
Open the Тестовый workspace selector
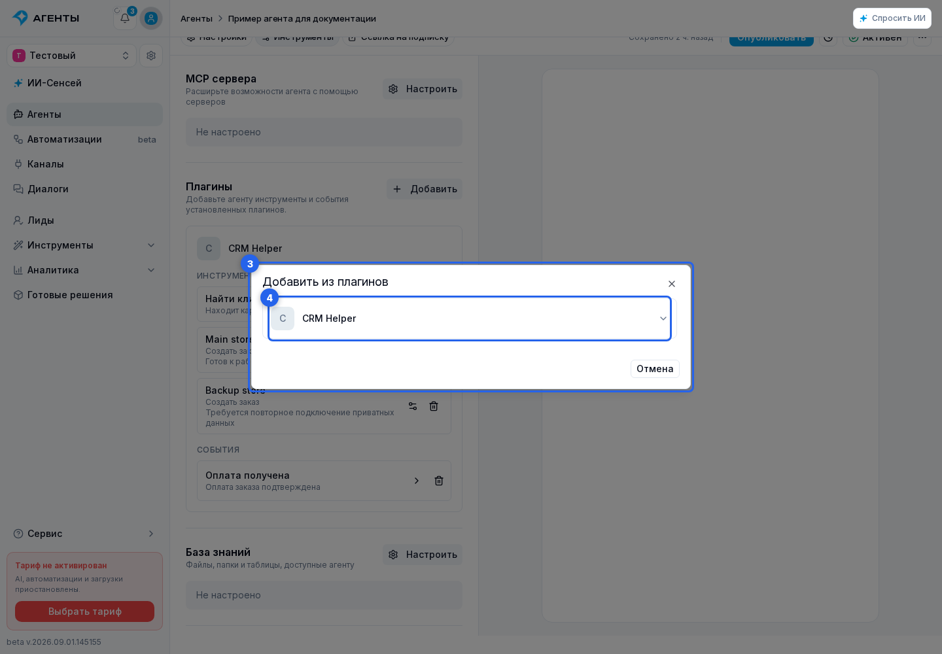point(71,56)
